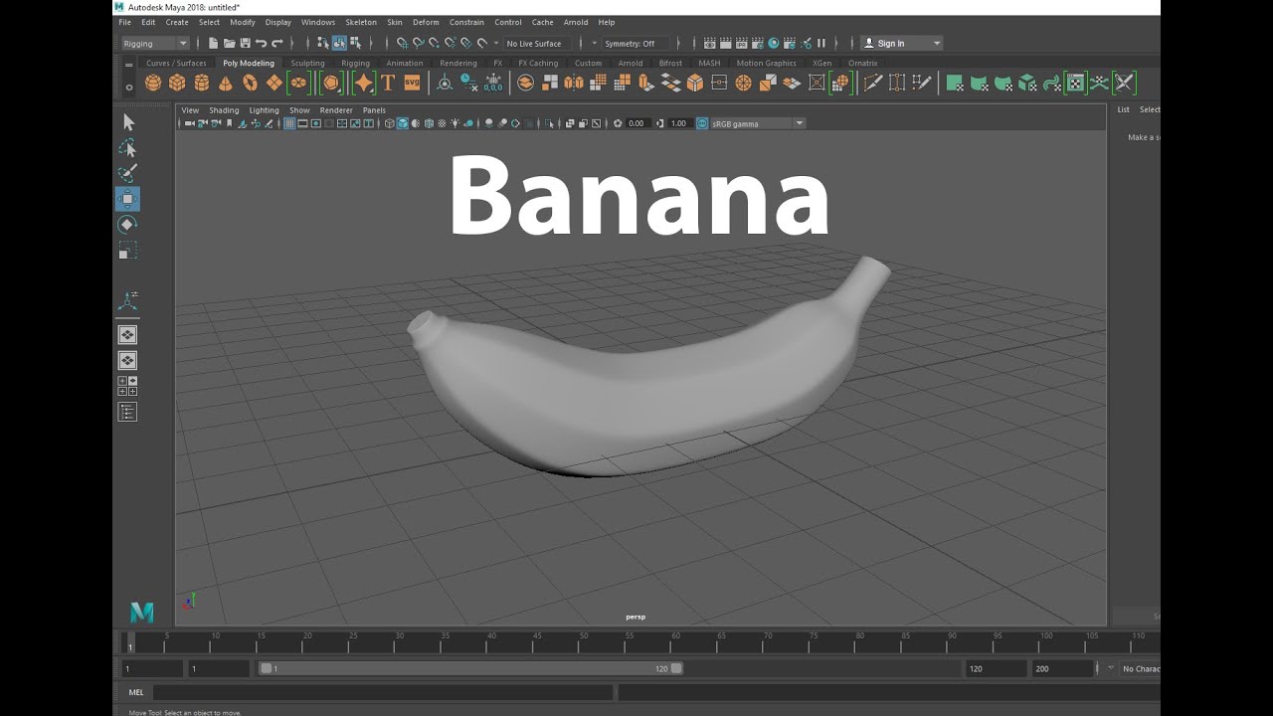Open the Deform menu
The height and width of the screenshot is (716, 1273).
tap(426, 22)
